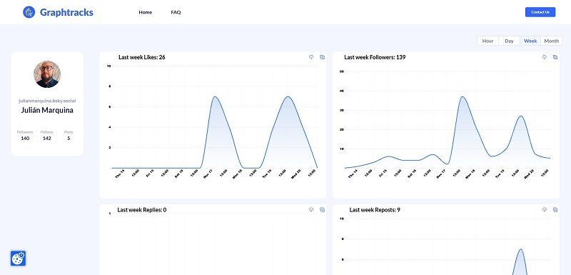The height and width of the screenshot is (275, 571).
Task: Click the Nov 17 peak in Likes chart
Action: [x=215, y=97]
